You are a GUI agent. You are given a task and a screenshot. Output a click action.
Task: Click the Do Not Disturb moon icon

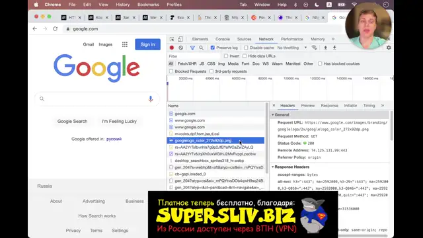(317, 5)
